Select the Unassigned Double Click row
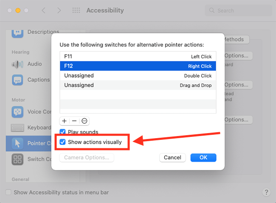276x203 pixels. tap(138, 75)
